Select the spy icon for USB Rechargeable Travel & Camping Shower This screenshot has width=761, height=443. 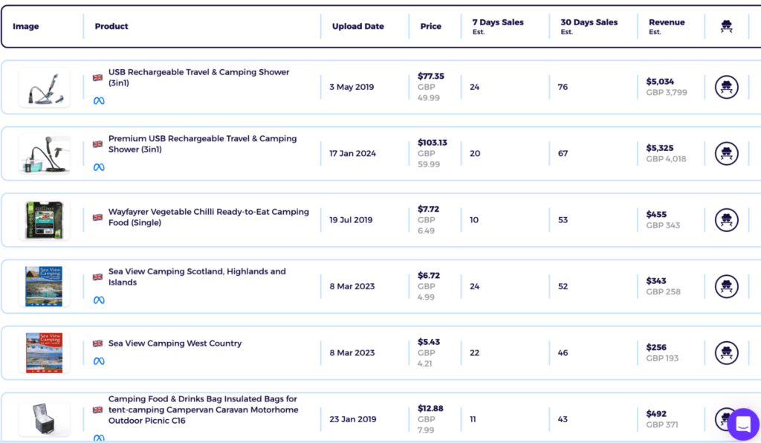click(726, 86)
